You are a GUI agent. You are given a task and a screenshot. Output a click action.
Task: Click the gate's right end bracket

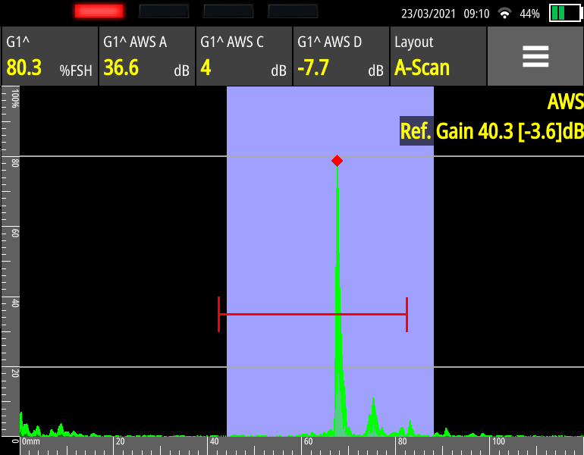(x=407, y=314)
